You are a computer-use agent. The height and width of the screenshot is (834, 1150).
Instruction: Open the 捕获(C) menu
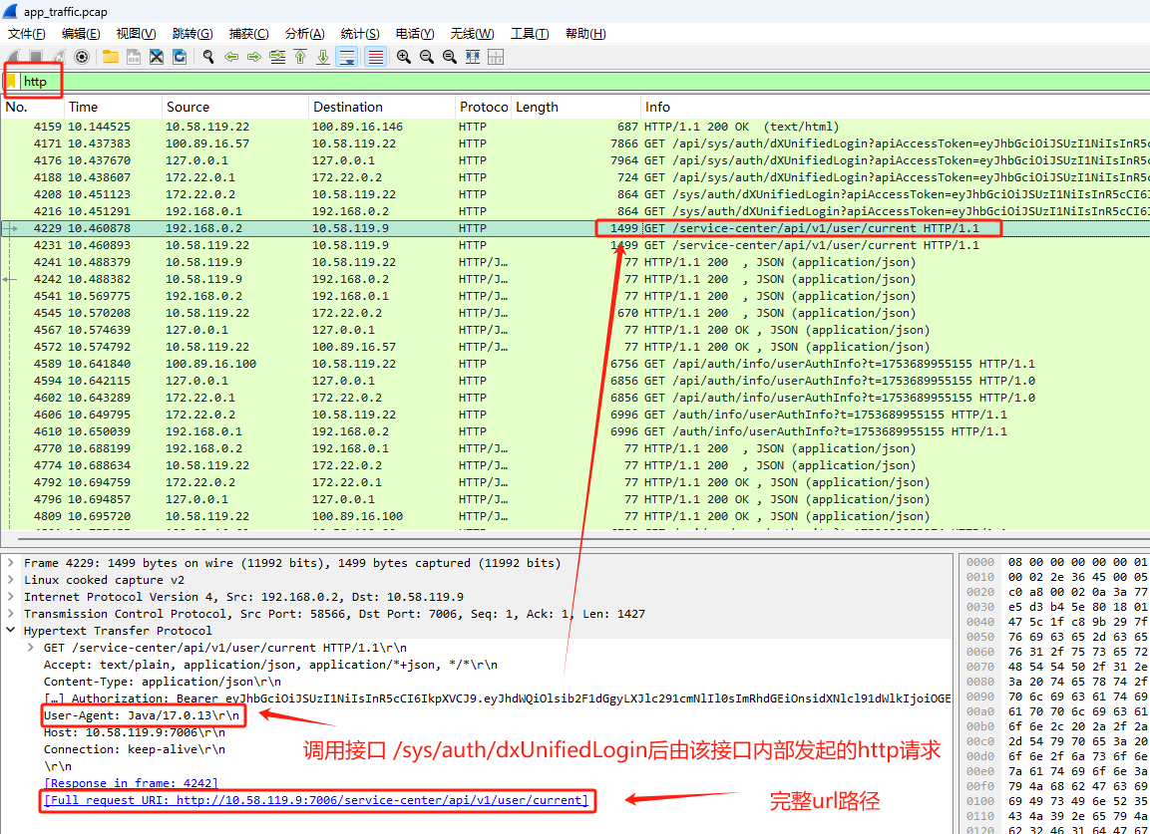tap(248, 34)
